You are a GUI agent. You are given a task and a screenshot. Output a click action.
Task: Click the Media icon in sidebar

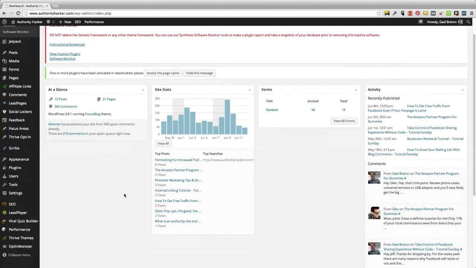(4, 61)
